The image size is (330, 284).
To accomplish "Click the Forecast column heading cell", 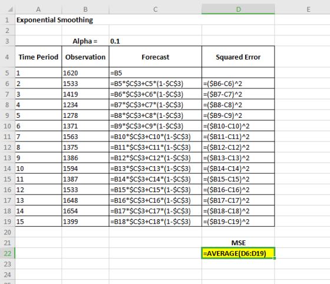I will click(156, 57).
